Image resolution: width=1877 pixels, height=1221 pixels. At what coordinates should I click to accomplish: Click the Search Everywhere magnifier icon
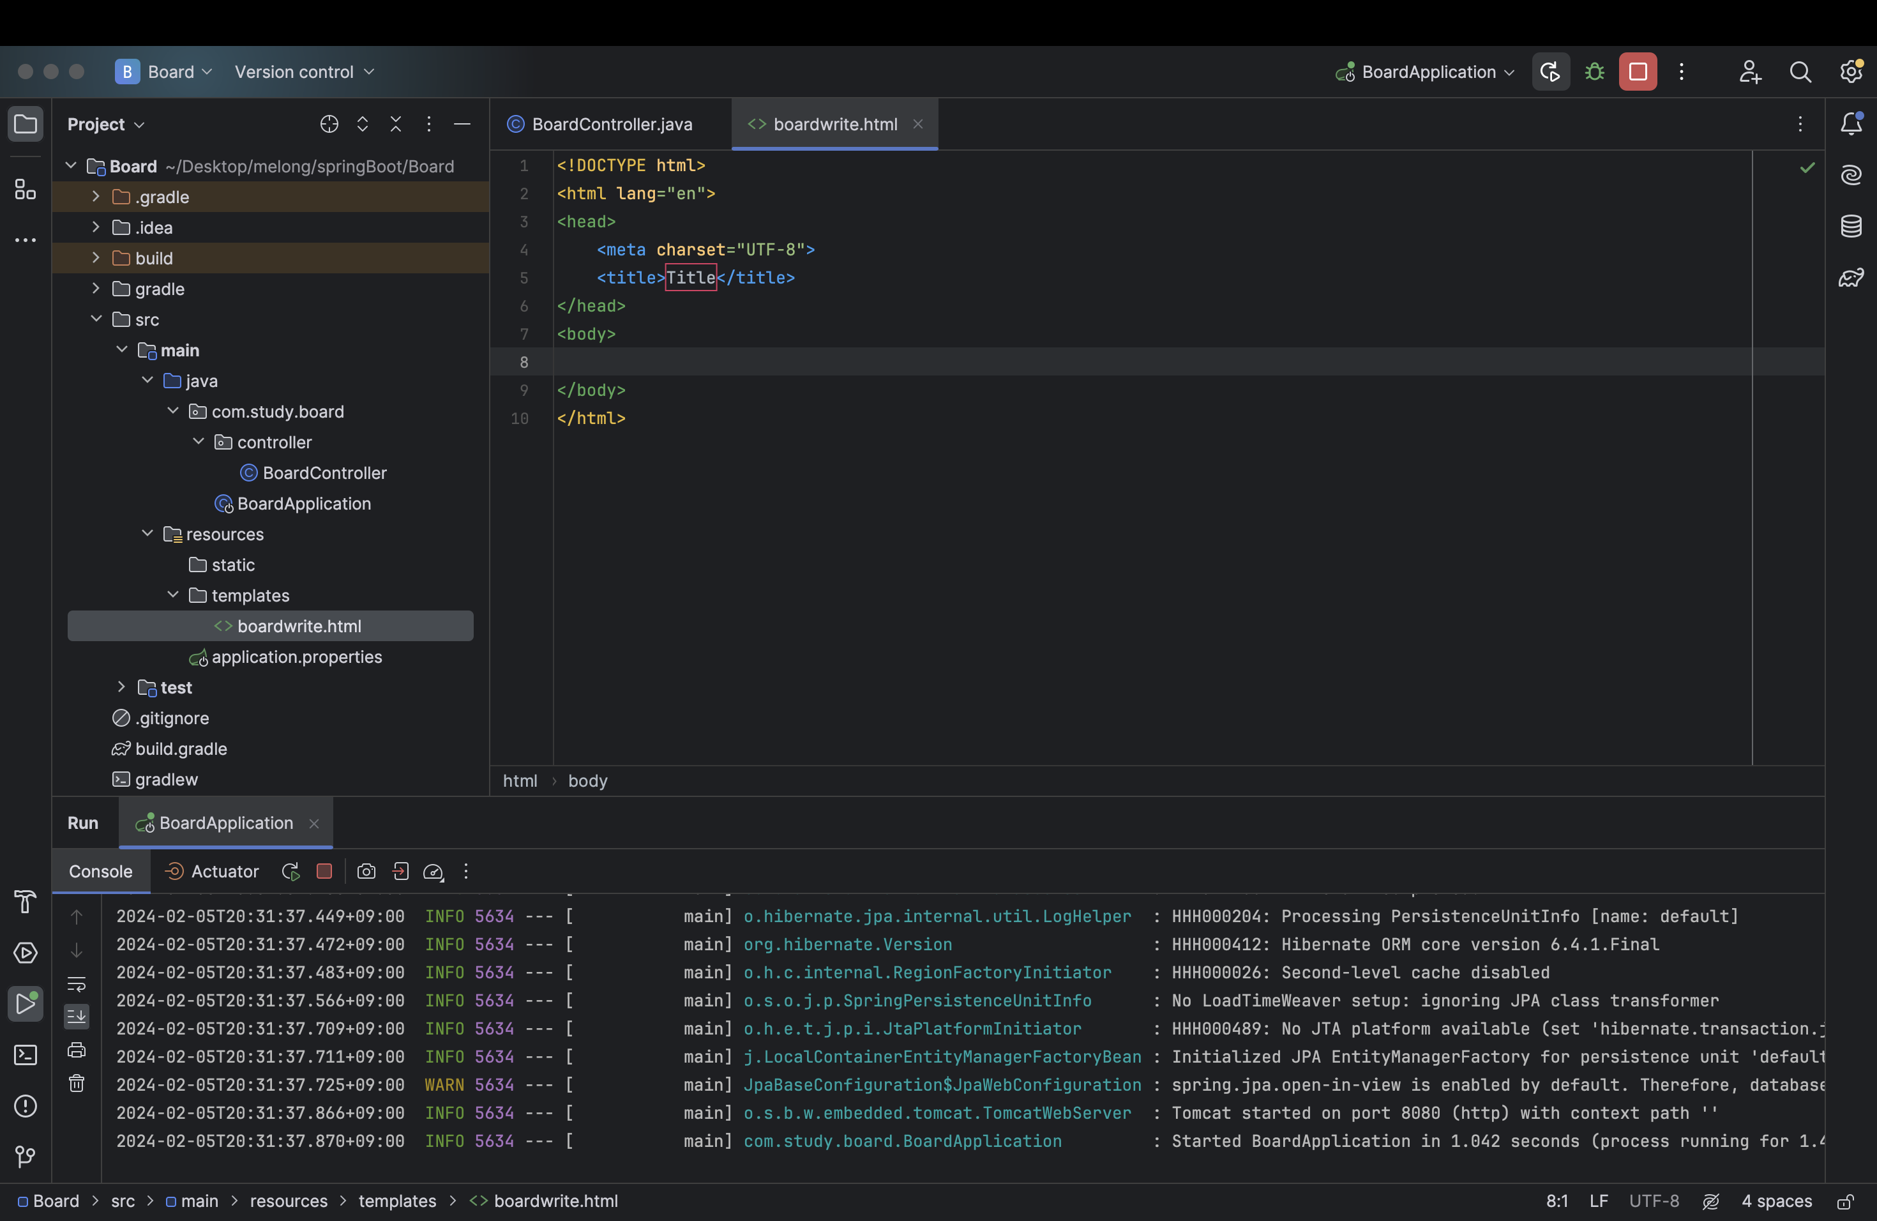[x=1800, y=72]
